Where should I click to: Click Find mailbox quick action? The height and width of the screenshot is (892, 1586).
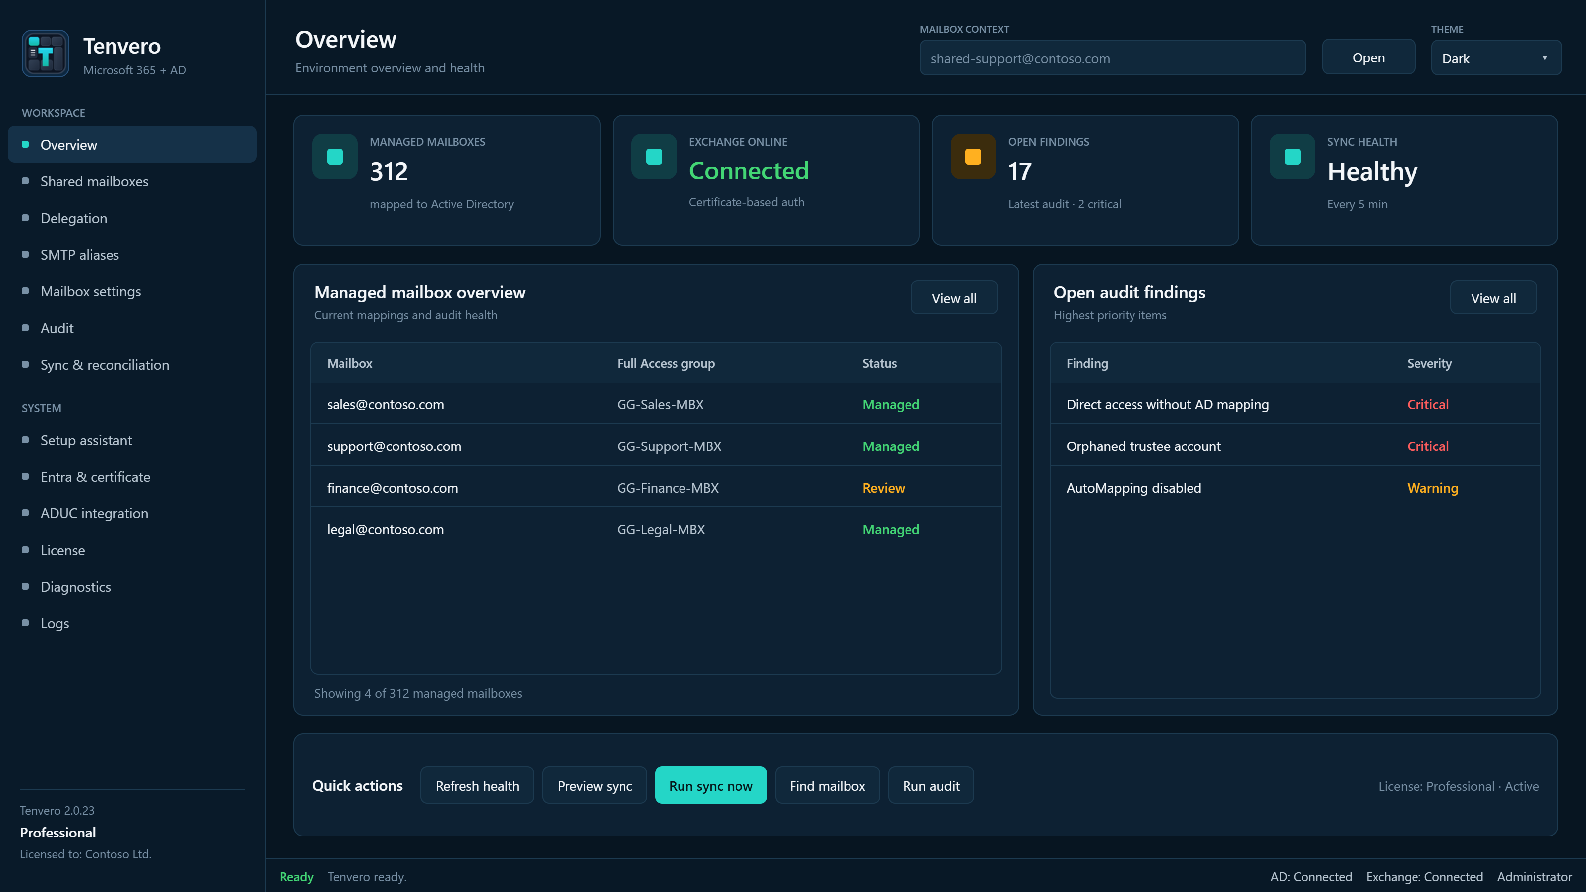(x=827, y=785)
